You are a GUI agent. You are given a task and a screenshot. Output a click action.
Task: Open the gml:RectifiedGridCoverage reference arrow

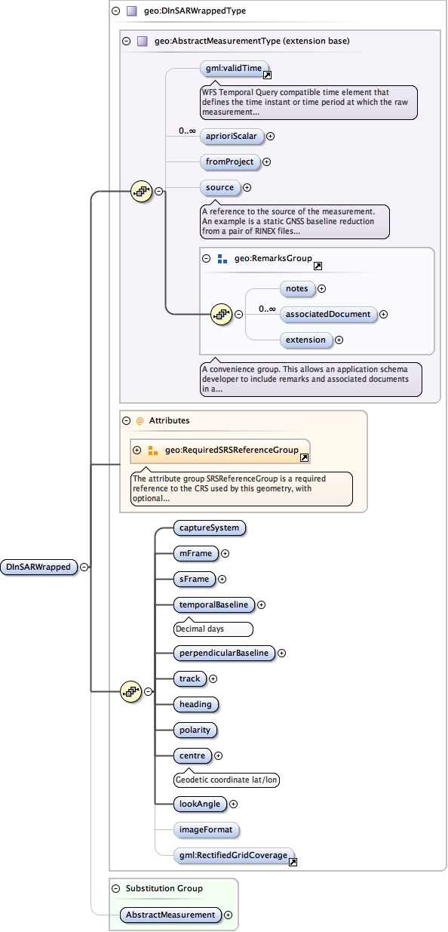click(x=293, y=861)
